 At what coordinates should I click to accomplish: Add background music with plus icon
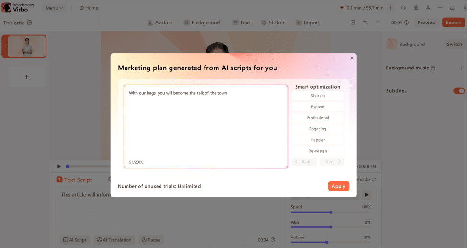point(461,68)
